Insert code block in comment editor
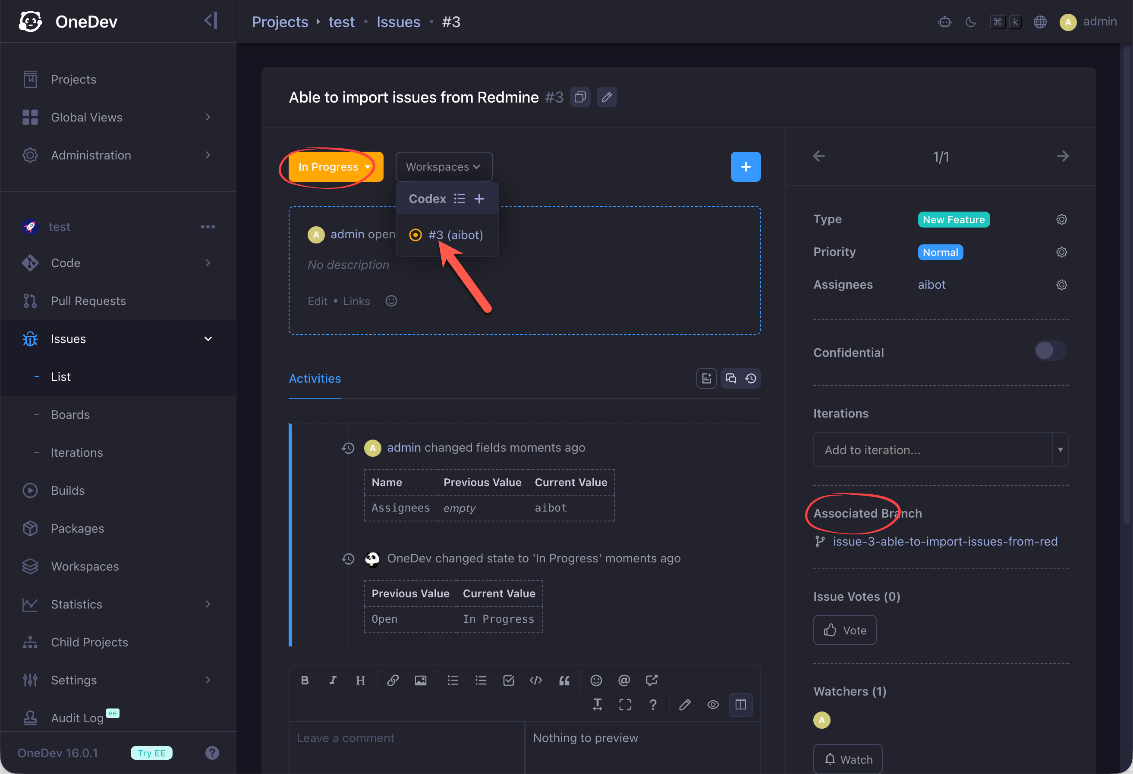 pyautogui.click(x=536, y=680)
